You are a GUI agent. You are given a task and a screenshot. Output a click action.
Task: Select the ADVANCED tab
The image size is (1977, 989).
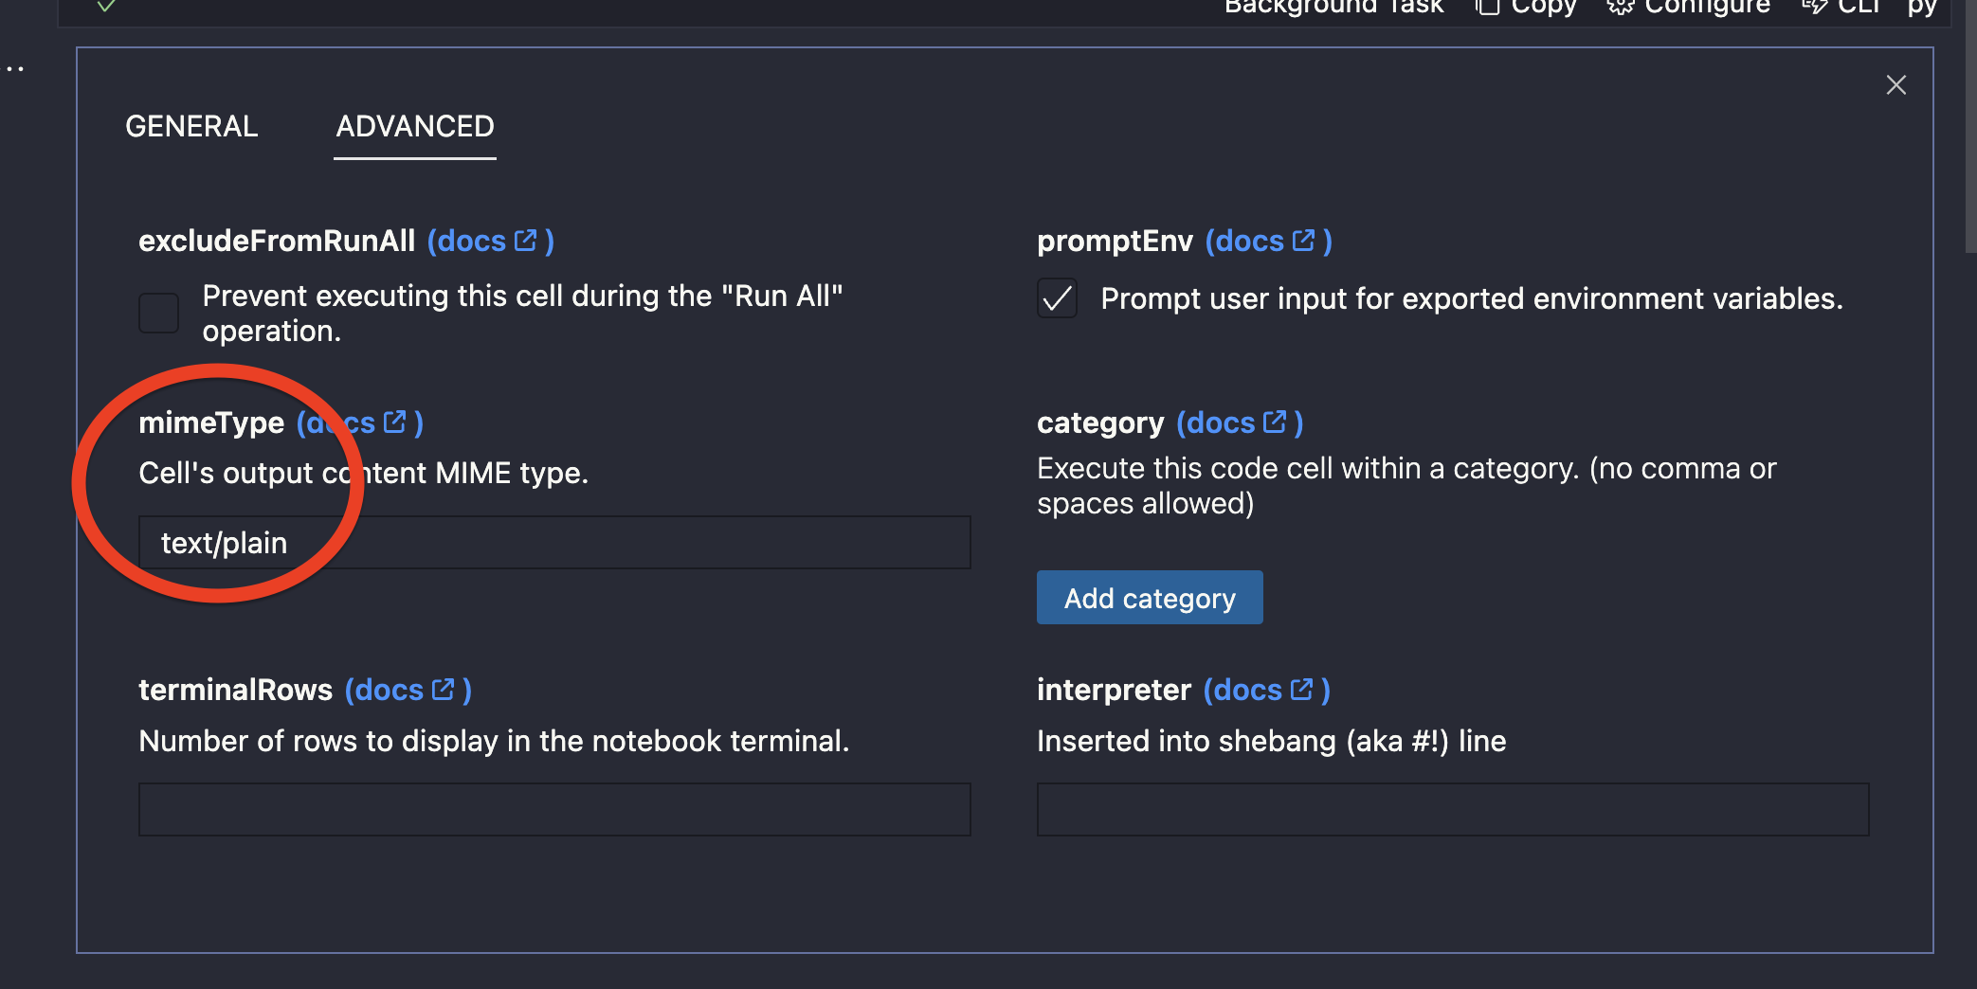[x=415, y=126]
